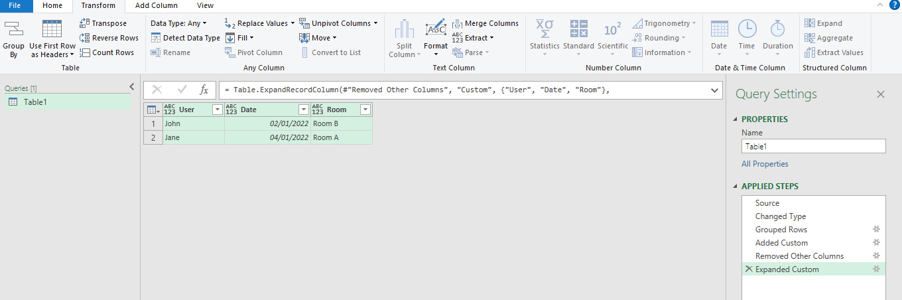Cancel the formula edit with X
The width and height of the screenshot is (902, 300).
157,90
